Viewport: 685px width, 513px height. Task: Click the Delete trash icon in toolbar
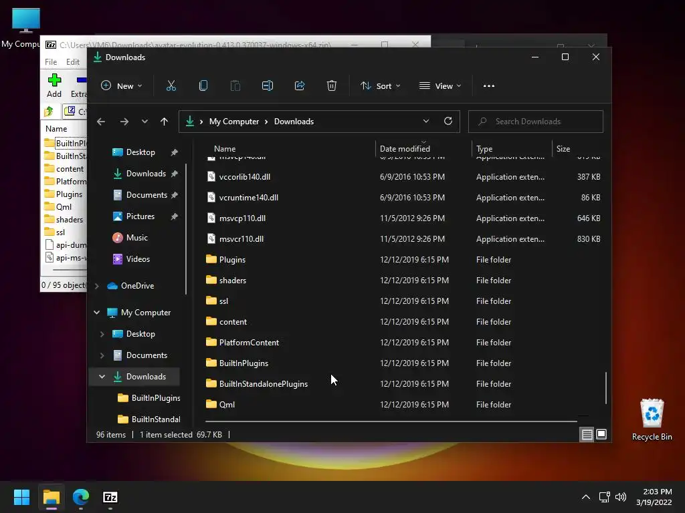coord(332,86)
